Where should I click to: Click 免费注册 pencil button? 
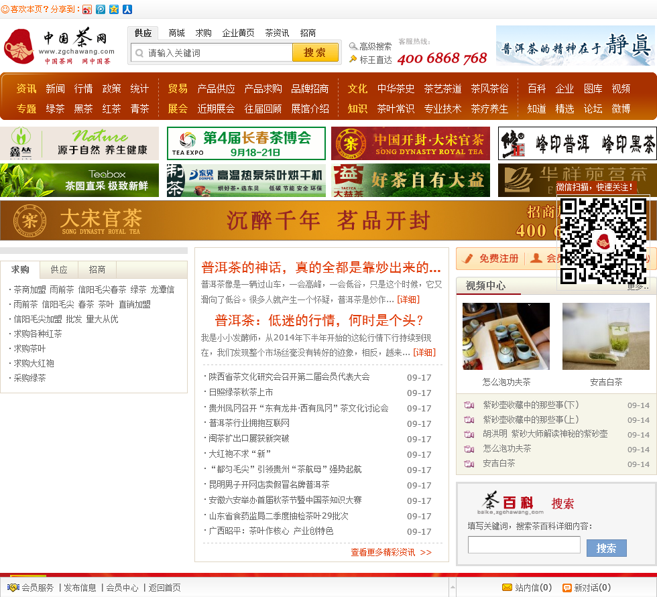491,259
